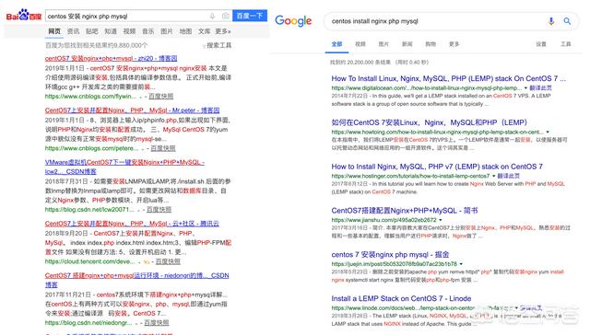This screenshot has height=335, width=590.
Task: Open Google's 设置 menu
Action: tap(541, 44)
